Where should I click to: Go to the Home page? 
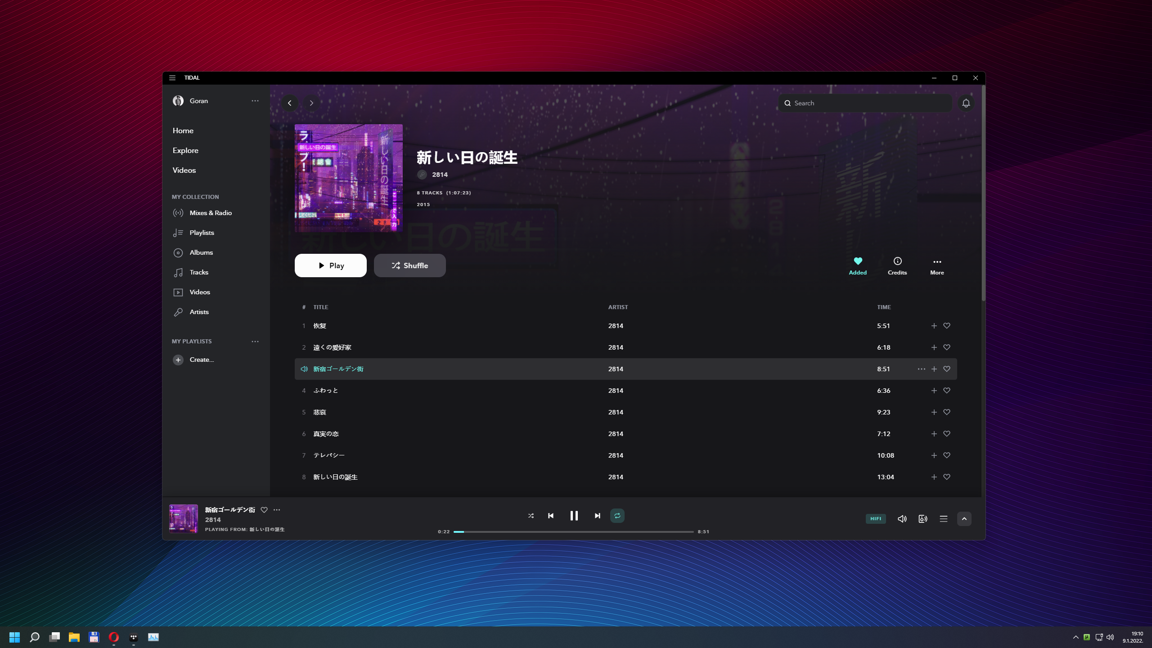click(183, 130)
